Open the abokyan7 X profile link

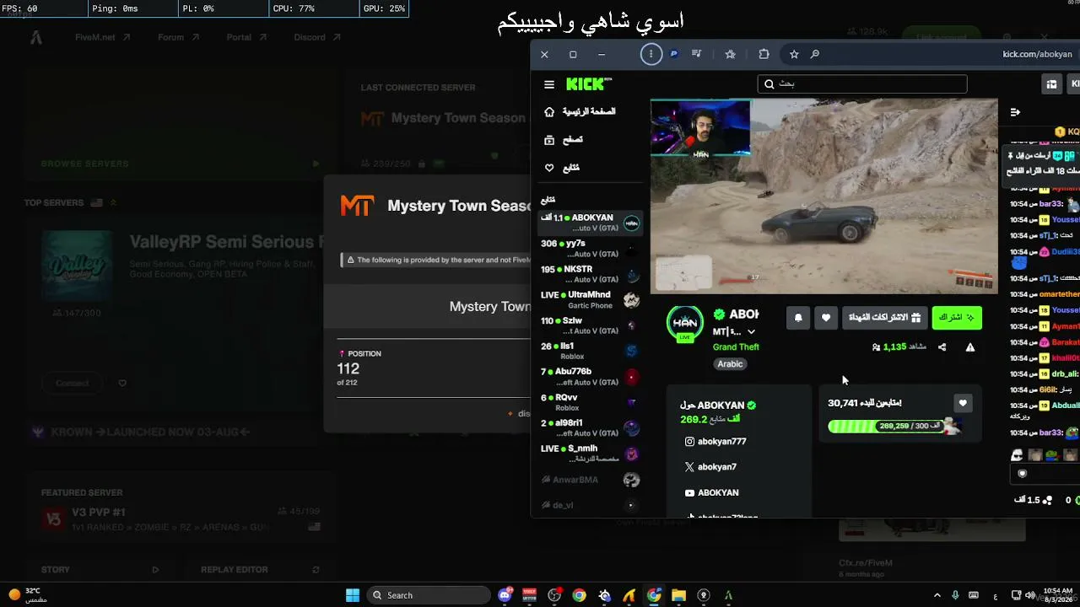(x=710, y=467)
